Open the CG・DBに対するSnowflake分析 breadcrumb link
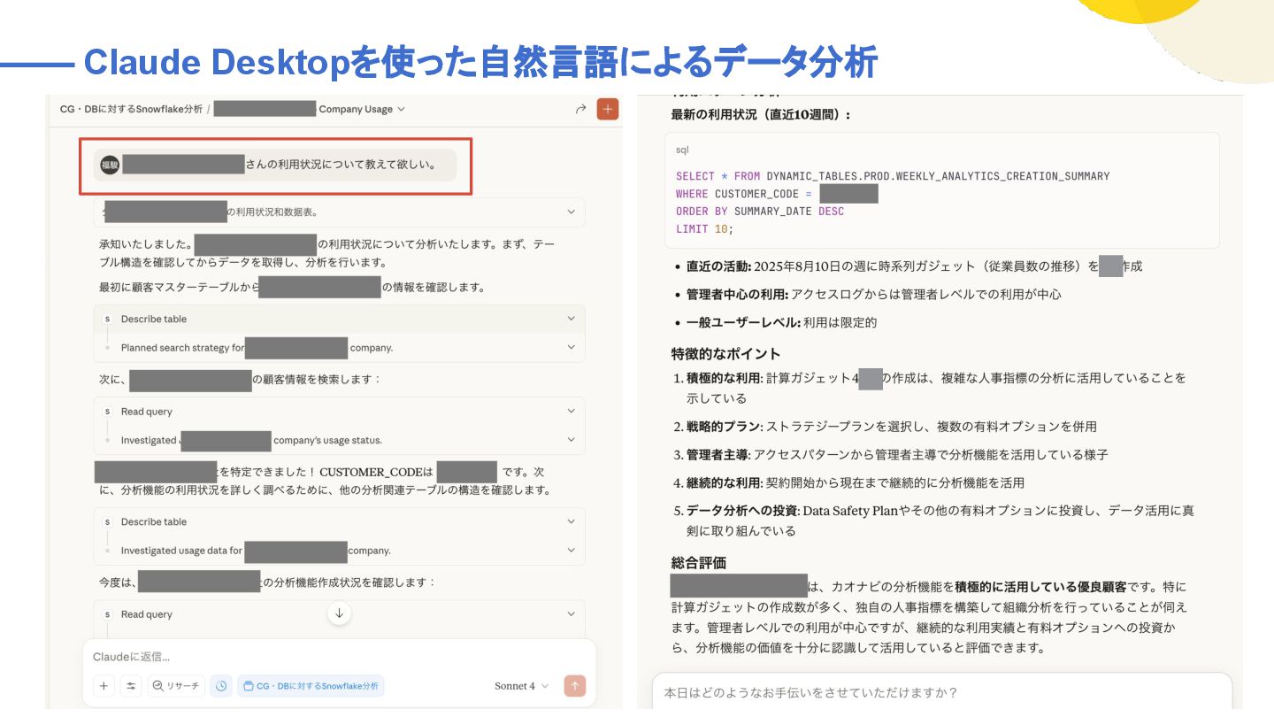 click(131, 109)
